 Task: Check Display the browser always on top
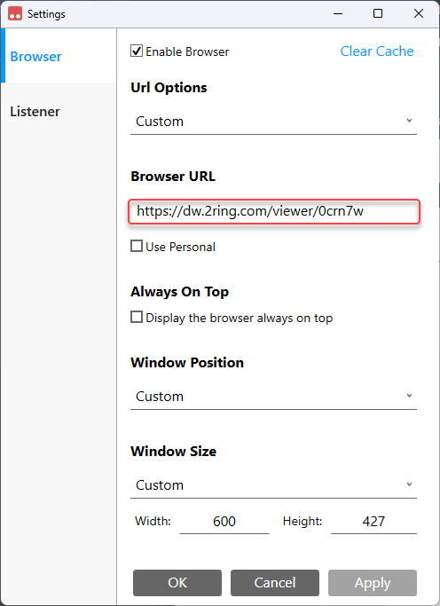click(137, 318)
